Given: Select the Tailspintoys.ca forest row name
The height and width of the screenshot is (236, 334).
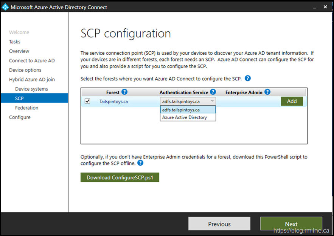Looking at the screenshot, I should pos(113,101).
